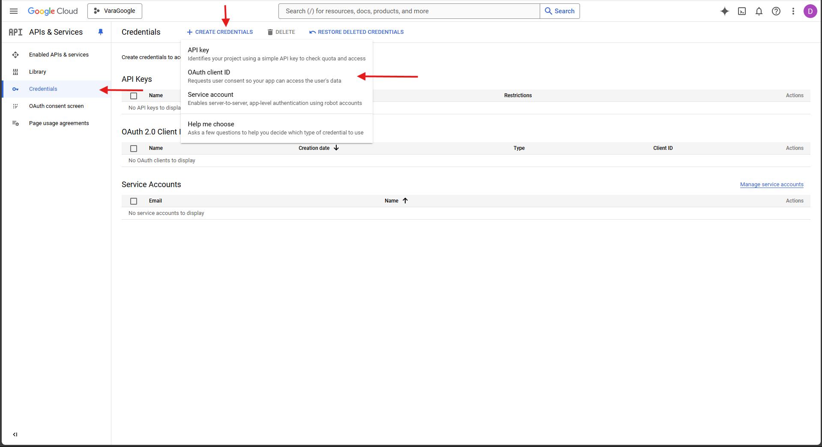This screenshot has width=822, height=447.
Task: Check the Service Accounts select-all checkbox
Action: pyautogui.click(x=134, y=201)
